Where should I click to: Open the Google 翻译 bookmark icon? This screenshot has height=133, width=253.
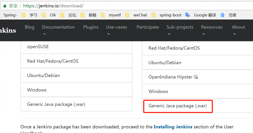coord(187,15)
